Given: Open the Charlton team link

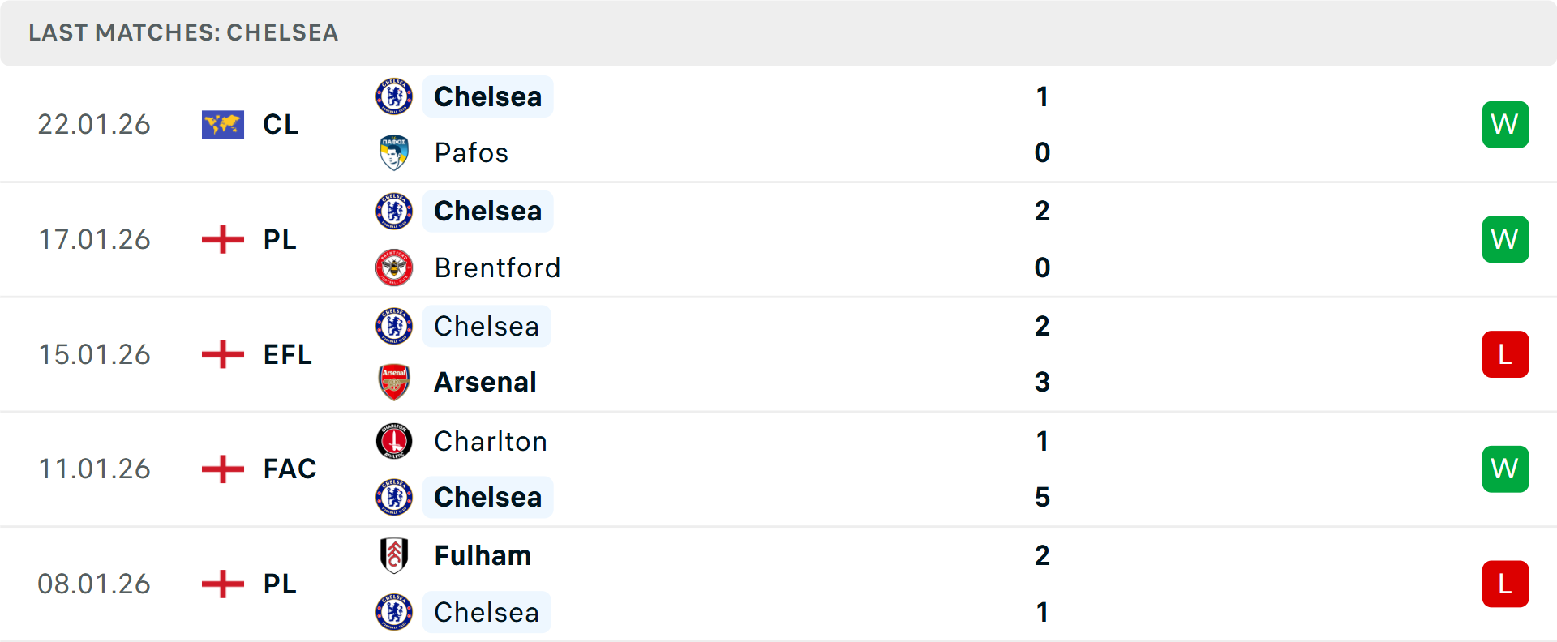Looking at the screenshot, I should [x=491, y=441].
